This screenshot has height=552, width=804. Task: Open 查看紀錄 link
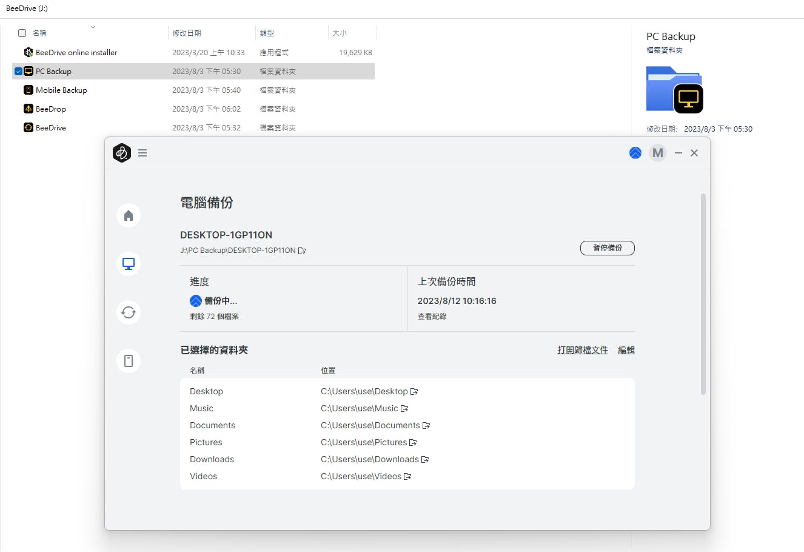point(432,316)
